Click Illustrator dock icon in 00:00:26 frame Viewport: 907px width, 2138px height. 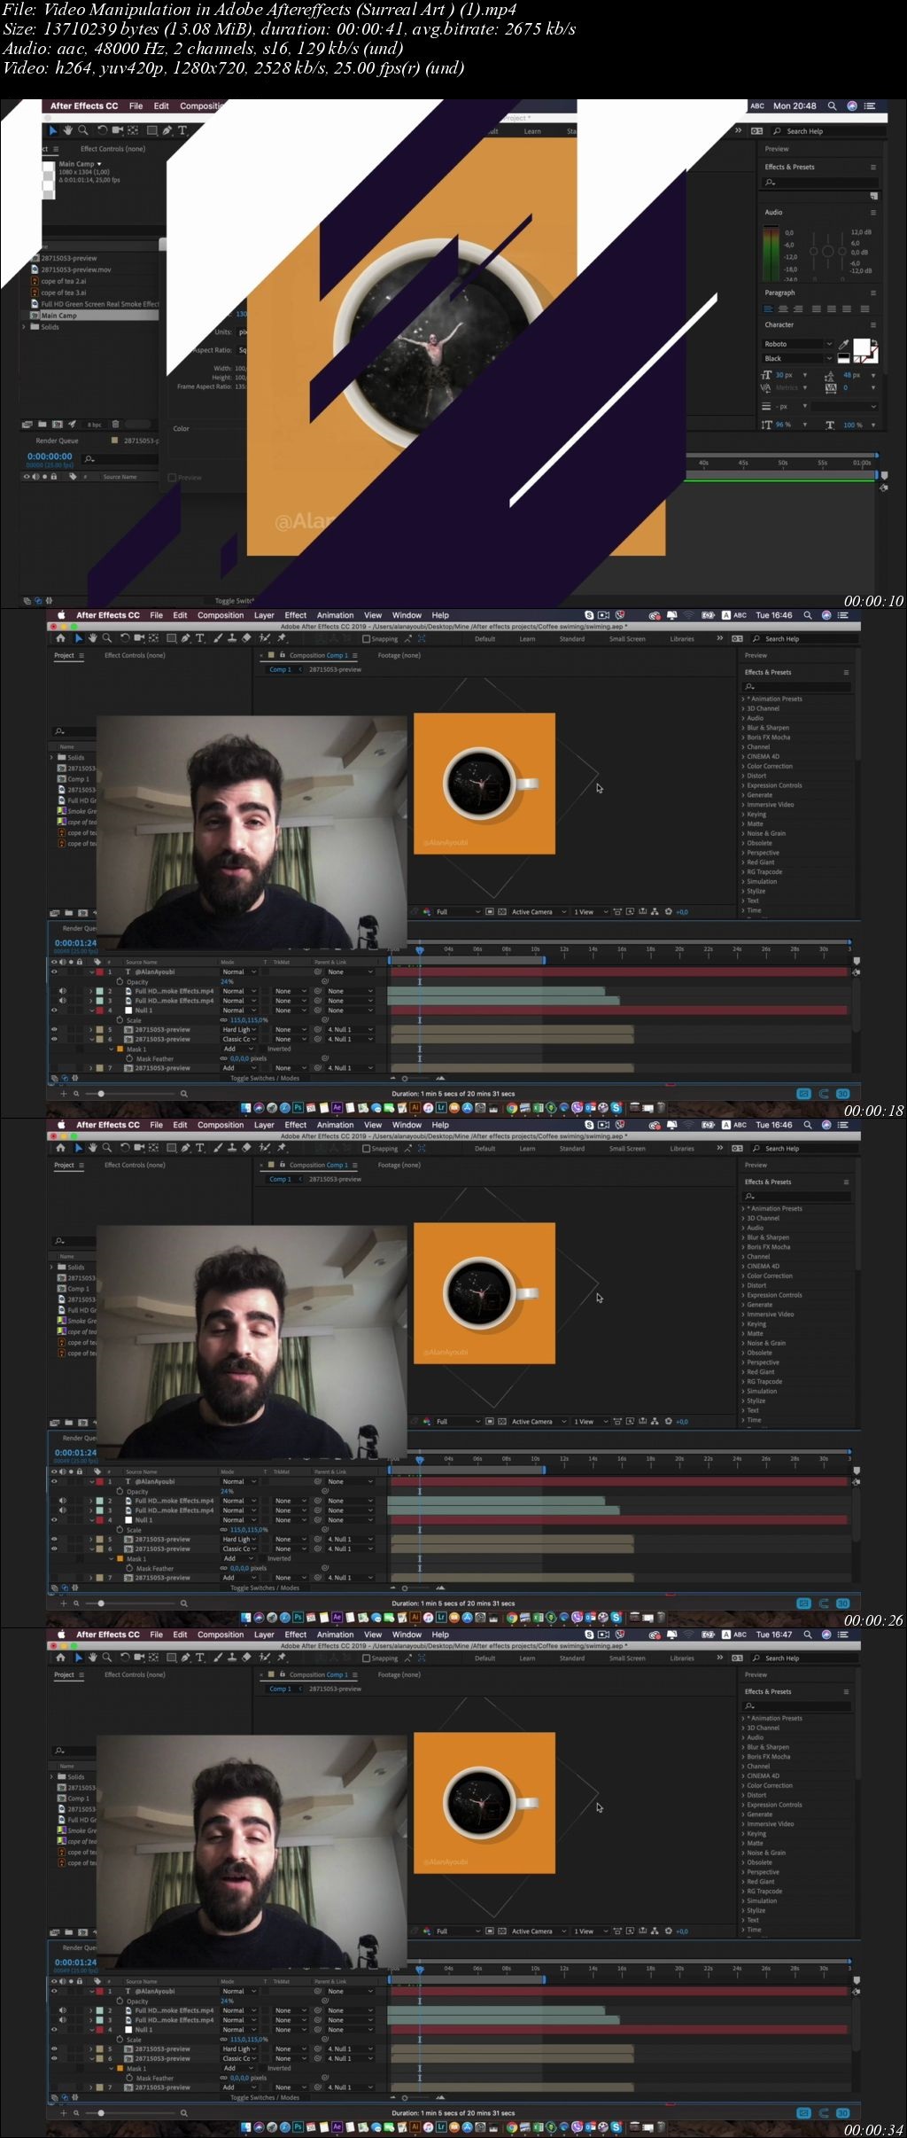coord(415,1617)
